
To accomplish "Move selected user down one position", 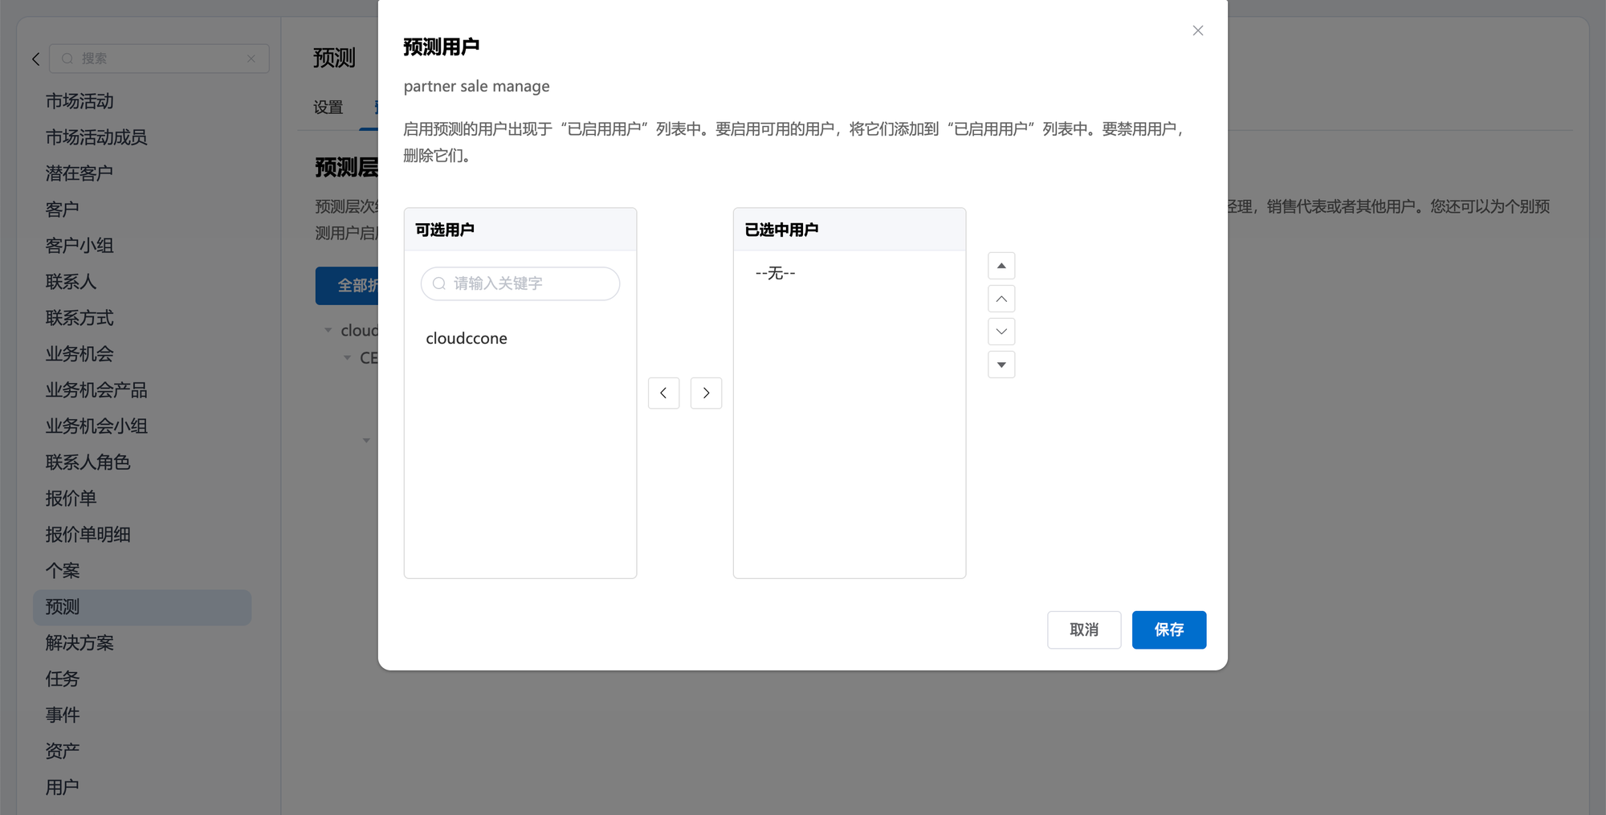I will [x=1001, y=332].
